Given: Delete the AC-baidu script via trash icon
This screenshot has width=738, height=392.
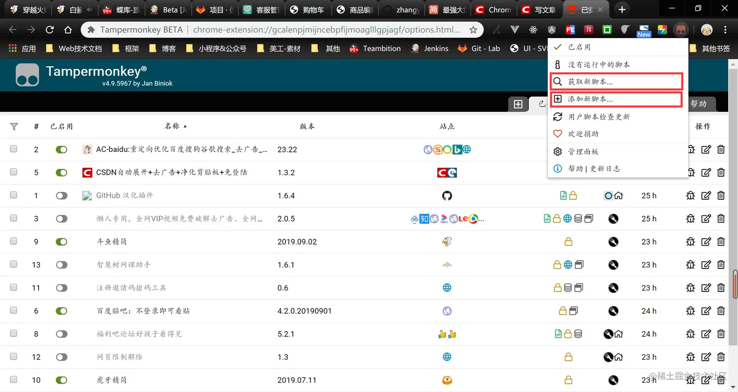Looking at the screenshot, I should coord(721,149).
